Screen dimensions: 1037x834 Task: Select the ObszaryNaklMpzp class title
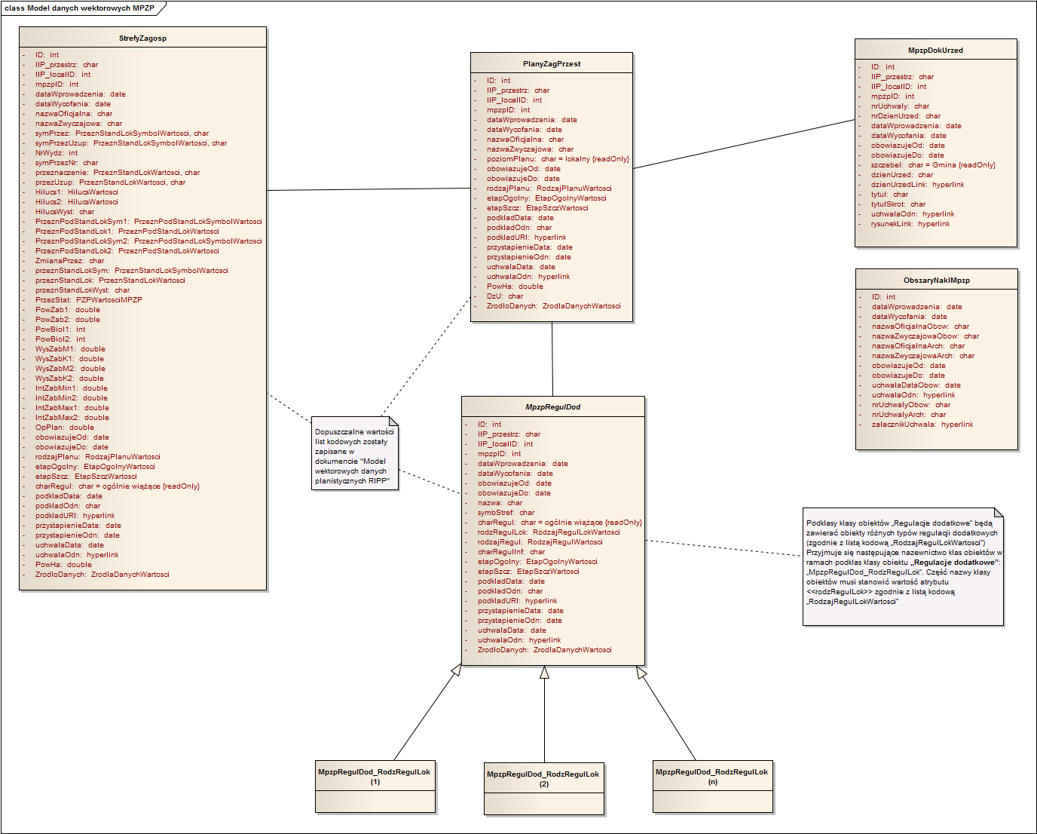tap(937, 281)
